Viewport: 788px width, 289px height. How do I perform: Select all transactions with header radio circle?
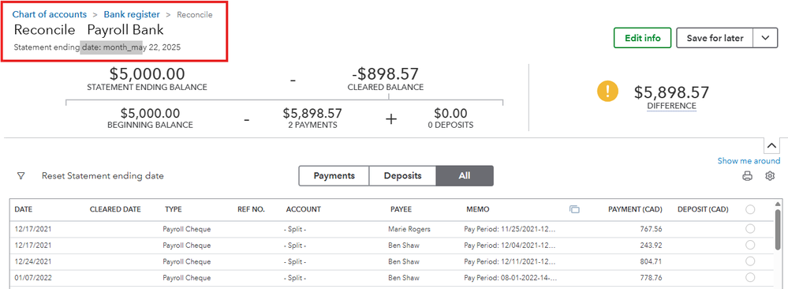750,209
